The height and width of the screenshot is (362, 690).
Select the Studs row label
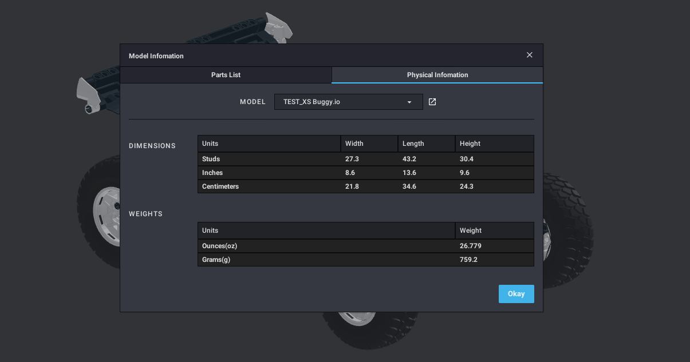(x=211, y=159)
